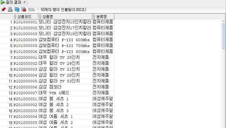Select row number 10 header

[6, 75]
